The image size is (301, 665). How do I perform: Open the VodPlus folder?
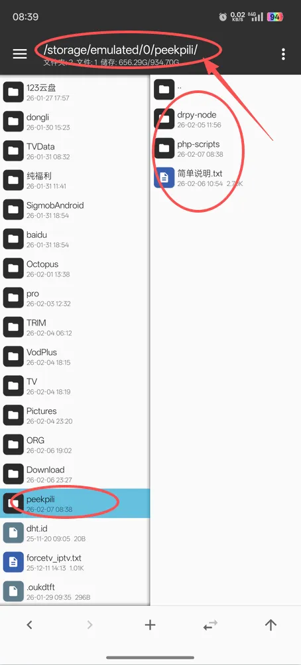[75, 356]
